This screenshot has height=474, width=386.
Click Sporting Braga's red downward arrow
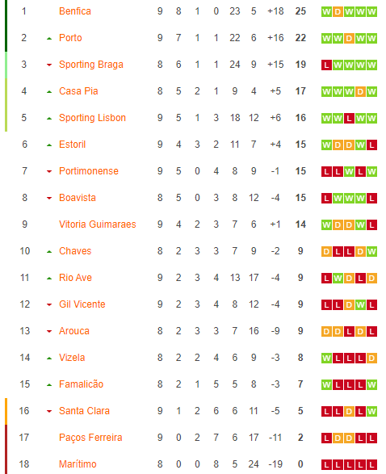click(x=49, y=65)
